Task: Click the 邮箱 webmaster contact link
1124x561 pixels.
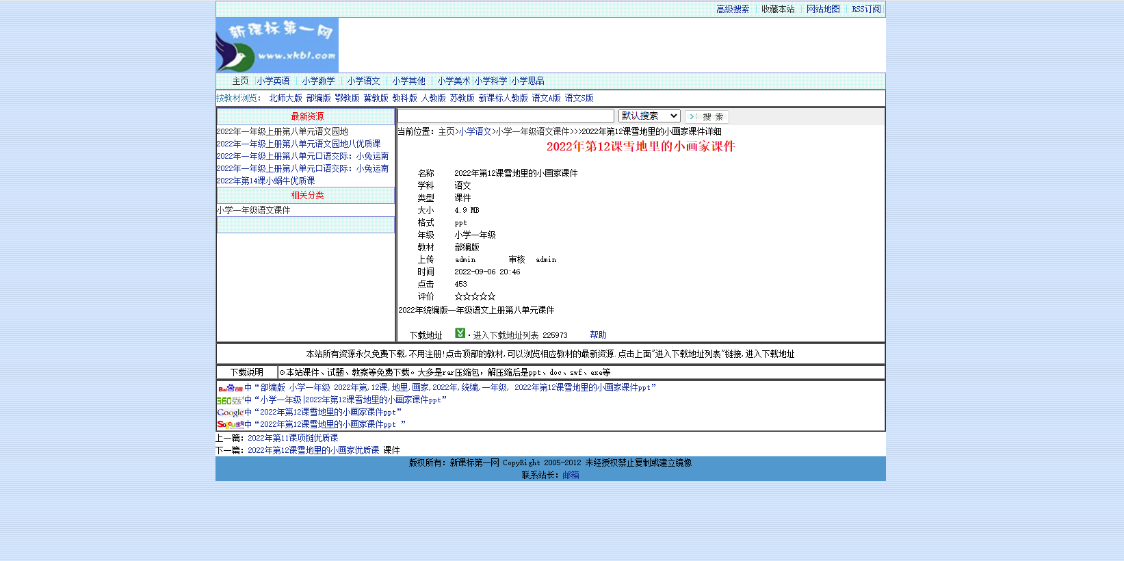Action: (571, 475)
